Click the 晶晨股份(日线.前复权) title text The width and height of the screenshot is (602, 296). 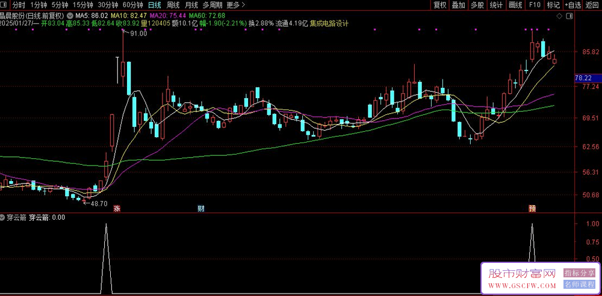click(33, 16)
